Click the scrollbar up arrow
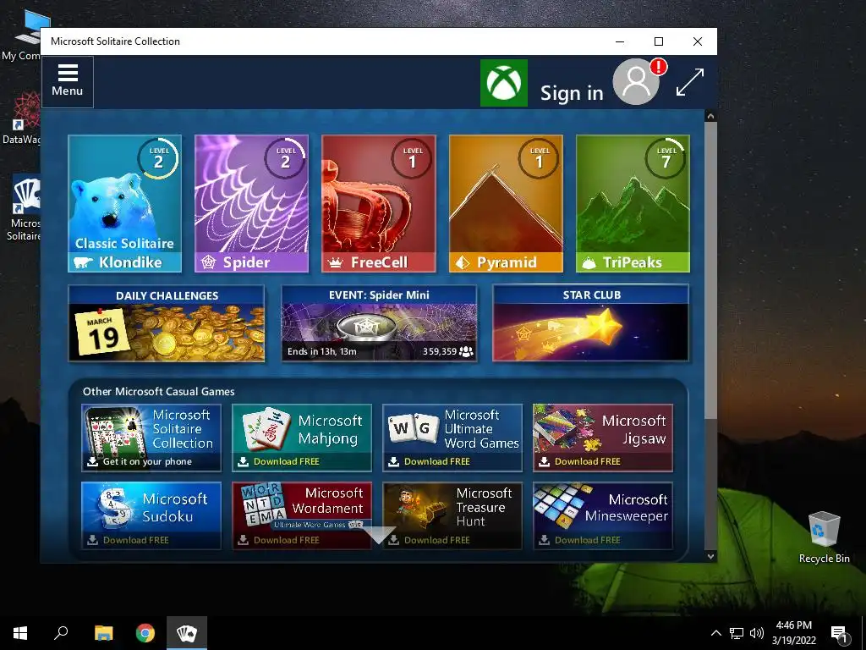Image resolution: width=866 pixels, height=650 pixels. (710, 116)
